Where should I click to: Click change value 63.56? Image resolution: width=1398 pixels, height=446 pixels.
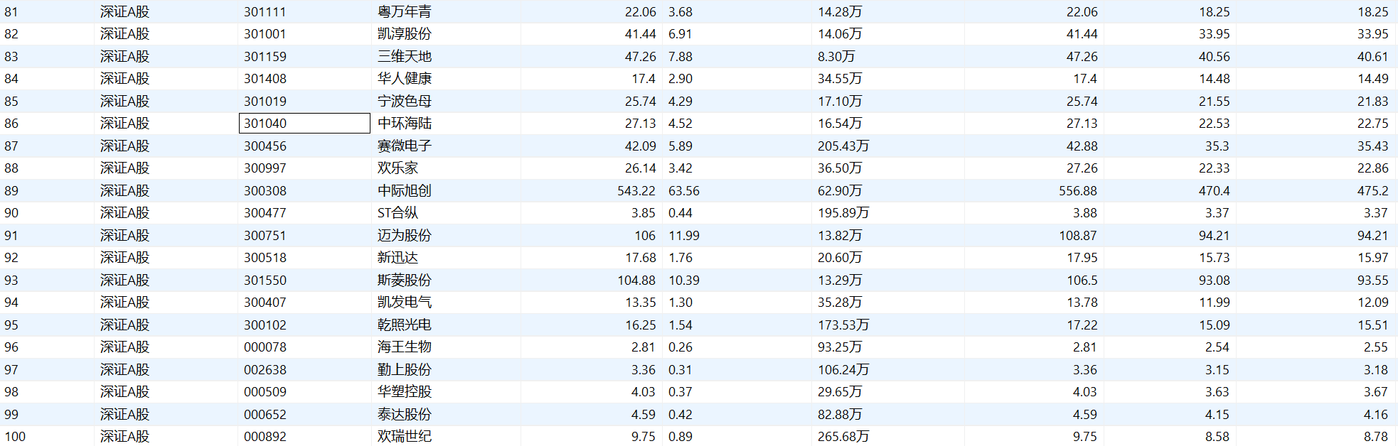tap(684, 191)
